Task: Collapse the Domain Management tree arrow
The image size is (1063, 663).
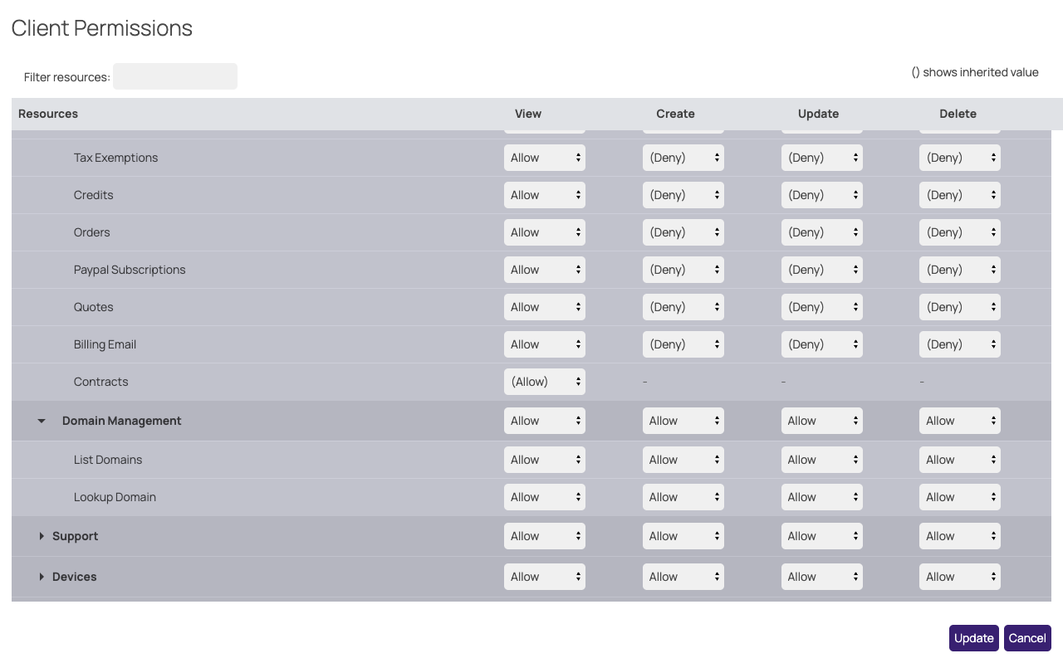Action: tap(42, 421)
